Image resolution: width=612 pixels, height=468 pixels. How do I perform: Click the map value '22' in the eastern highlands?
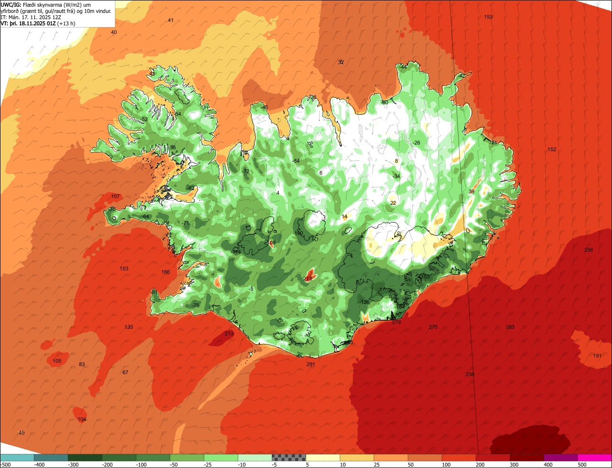coord(393,203)
